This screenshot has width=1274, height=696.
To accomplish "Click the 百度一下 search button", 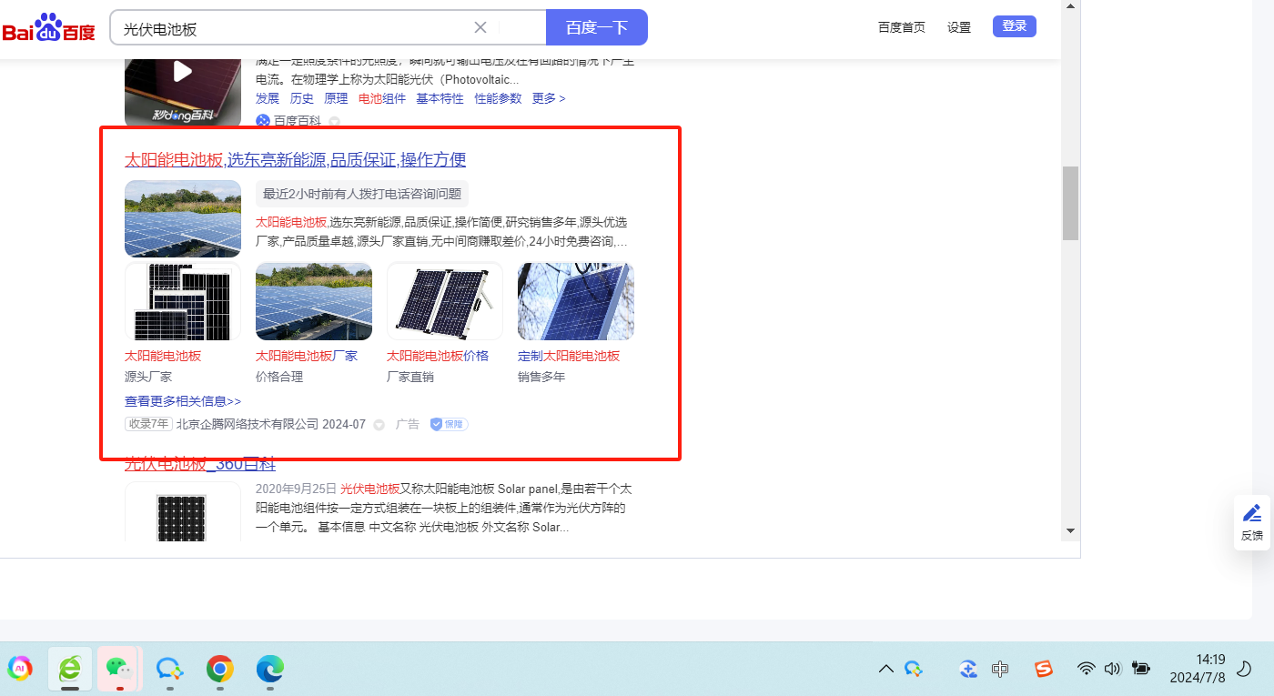I will (597, 27).
